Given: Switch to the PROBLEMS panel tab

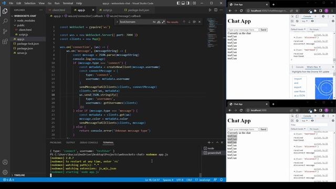Looking at the screenshot, I should point(56,142).
